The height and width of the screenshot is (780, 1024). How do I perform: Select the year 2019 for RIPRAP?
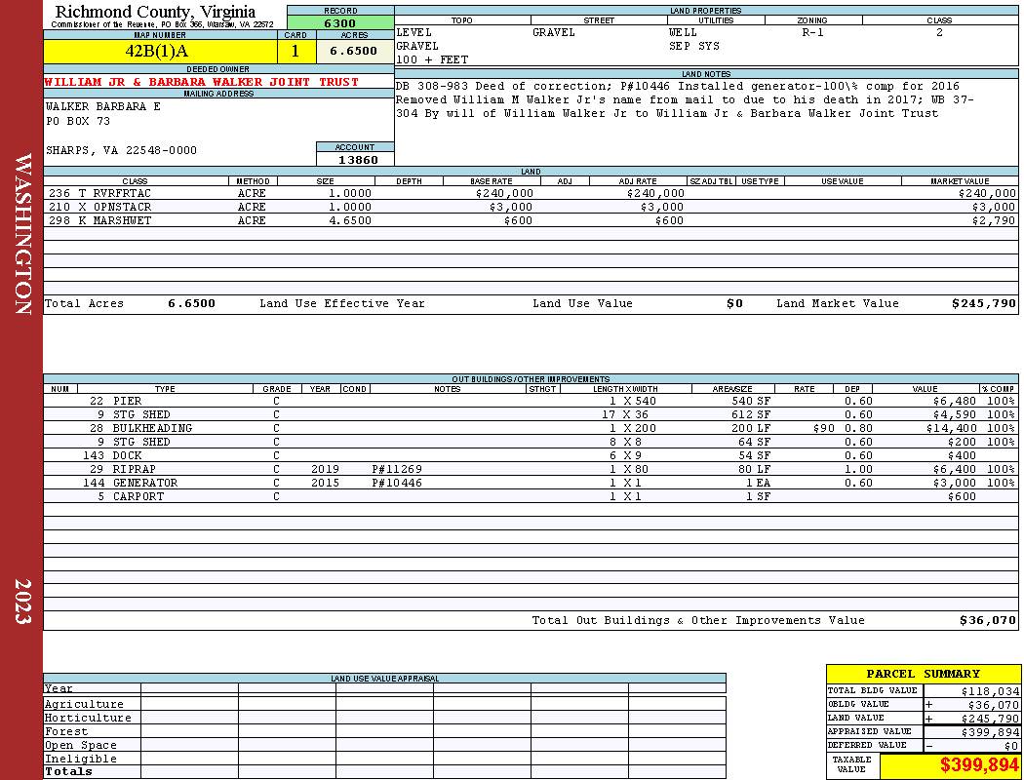pyautogui.click(x=325, y=470)
